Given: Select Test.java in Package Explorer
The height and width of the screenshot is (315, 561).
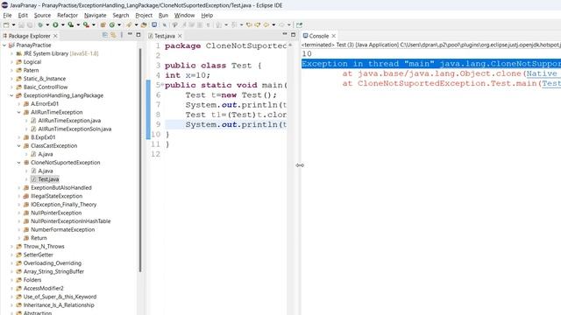Looking at the screenshot, I should click(x=48, y=179).
